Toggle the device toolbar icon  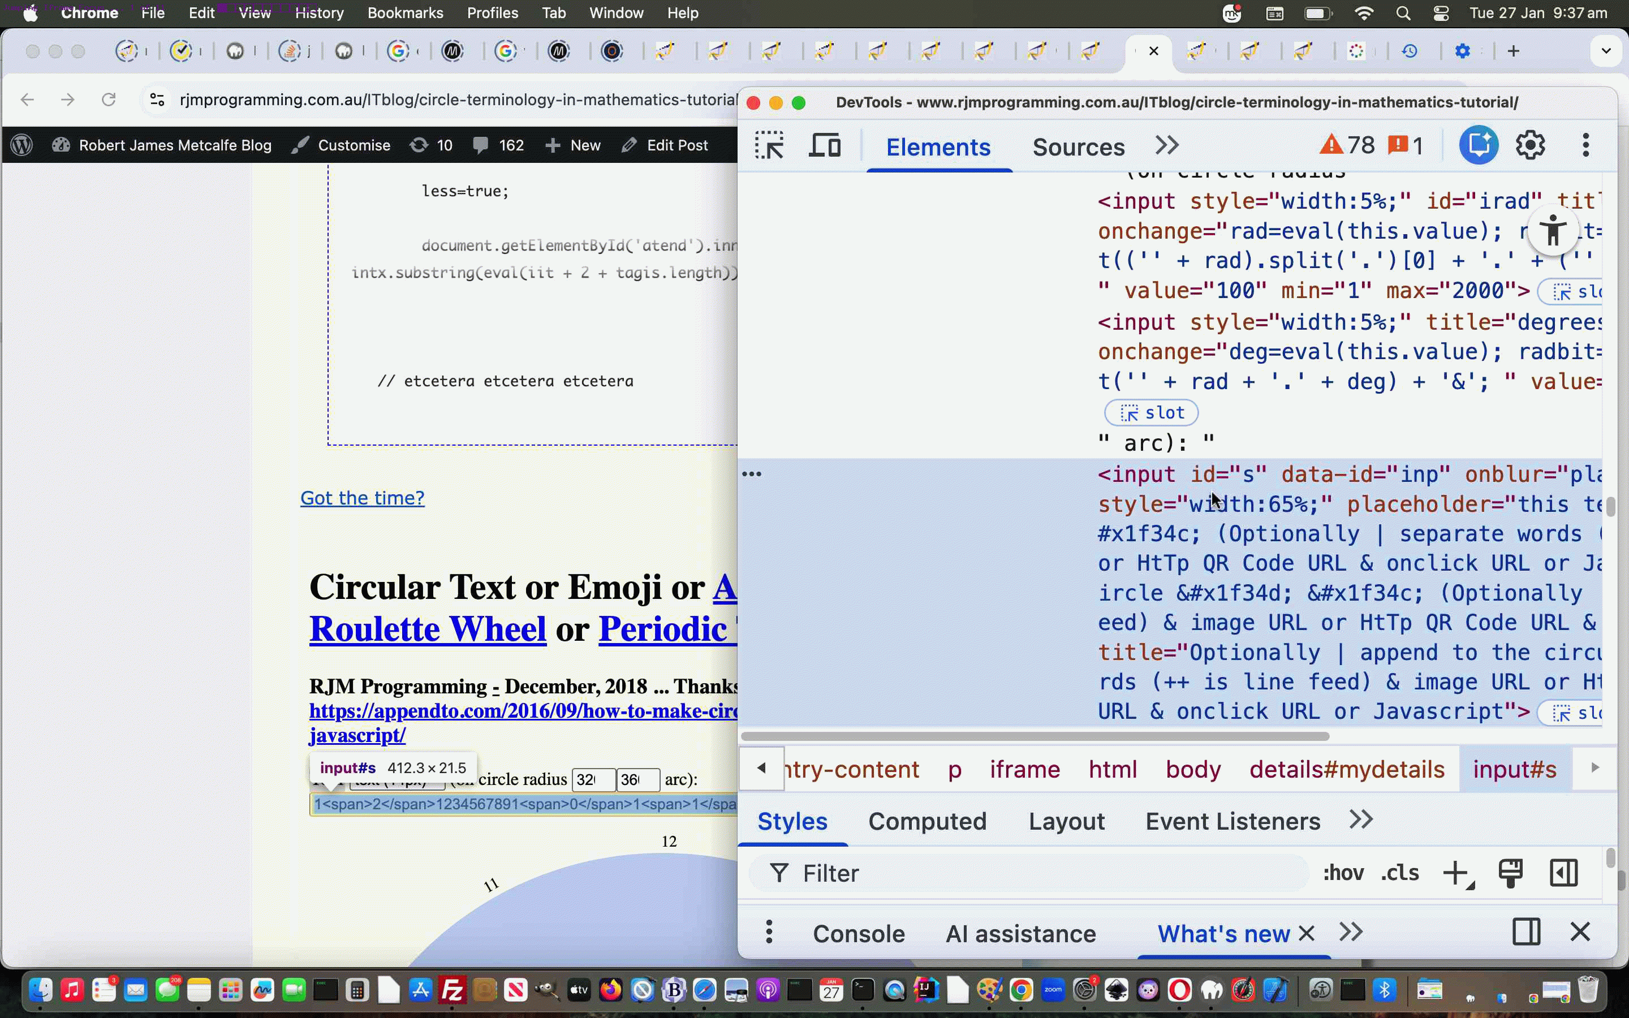click(825, 145)
